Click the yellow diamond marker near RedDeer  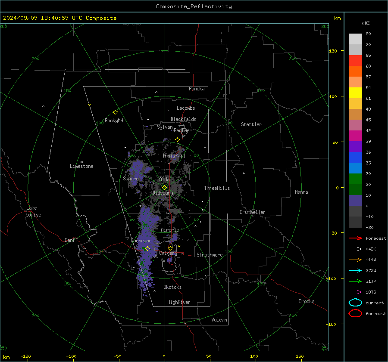[177, 140]
